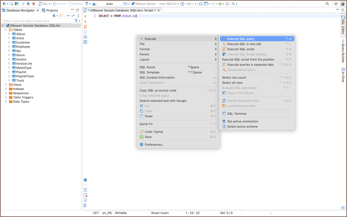Expand the Indexes folder in tree

(6, 89)
